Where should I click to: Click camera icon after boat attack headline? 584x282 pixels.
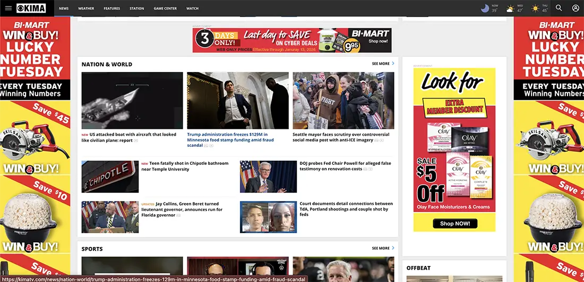pos(136,140)
